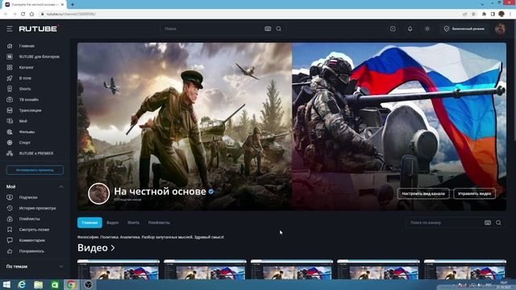This screenshot has width=516, height=290.
Task: Select the Главная channel tab
Action: click(89, 222)
